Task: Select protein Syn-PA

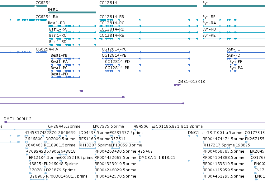Action: 236,68
